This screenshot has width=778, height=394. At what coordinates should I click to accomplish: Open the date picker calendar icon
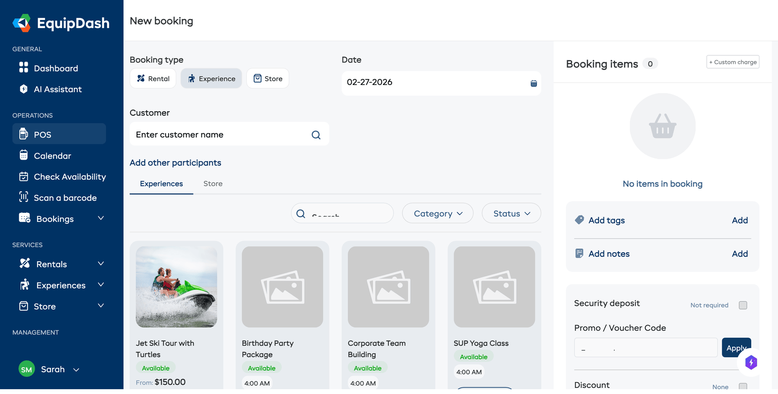coord(533,83)
